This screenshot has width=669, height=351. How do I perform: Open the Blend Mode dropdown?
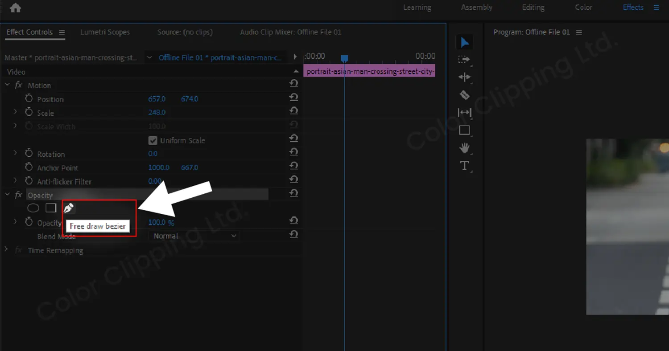(x=194, y=236)
